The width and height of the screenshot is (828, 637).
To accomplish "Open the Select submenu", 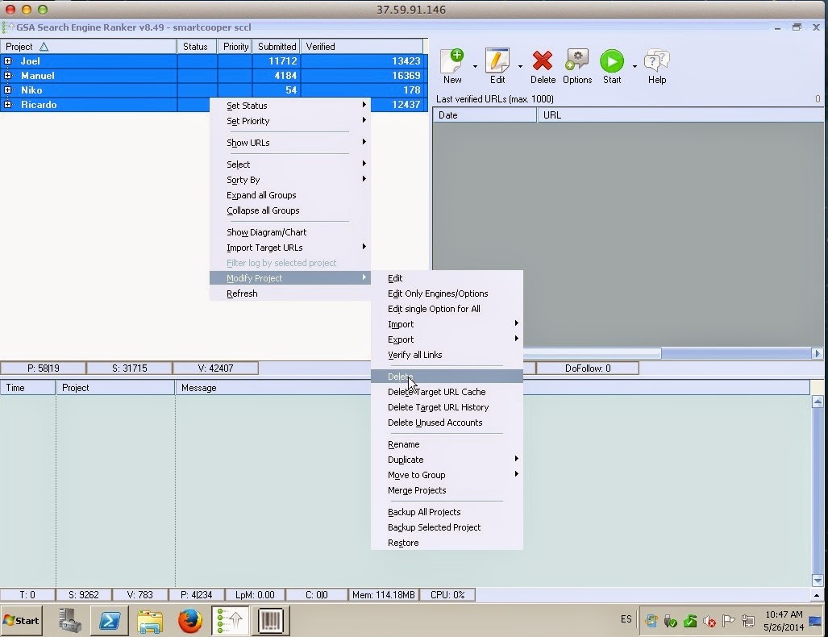I will click(x=290, y=164).
